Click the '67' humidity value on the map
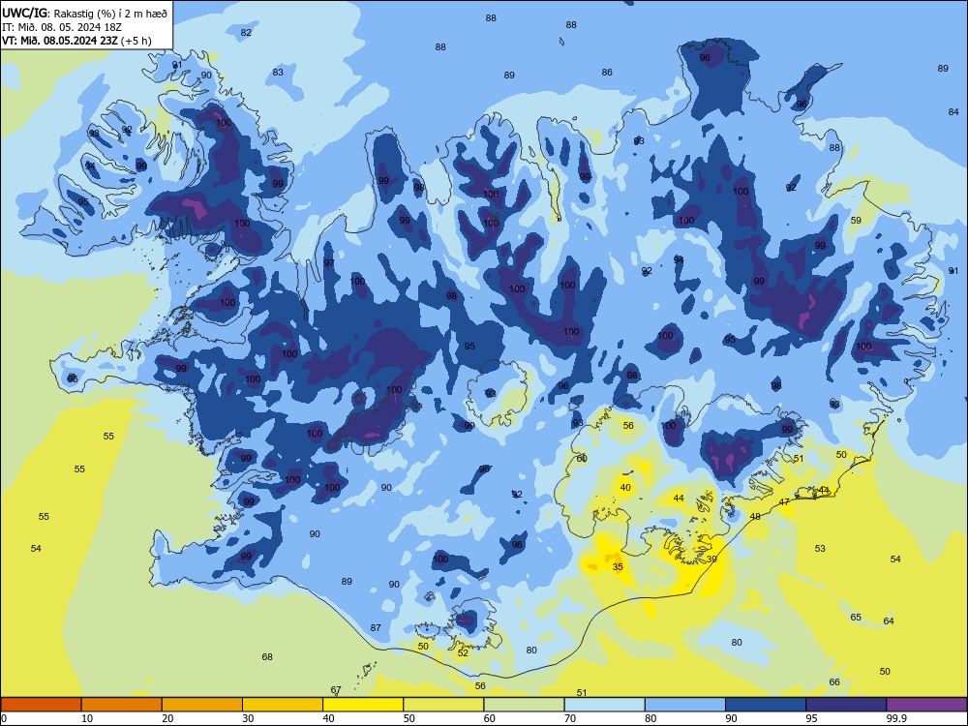 pos(336,690)
